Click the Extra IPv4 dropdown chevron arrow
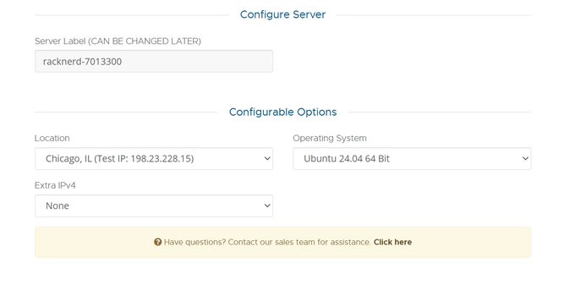Image resolution: width=575 pixels, height=307 pixels. (267, 206)
